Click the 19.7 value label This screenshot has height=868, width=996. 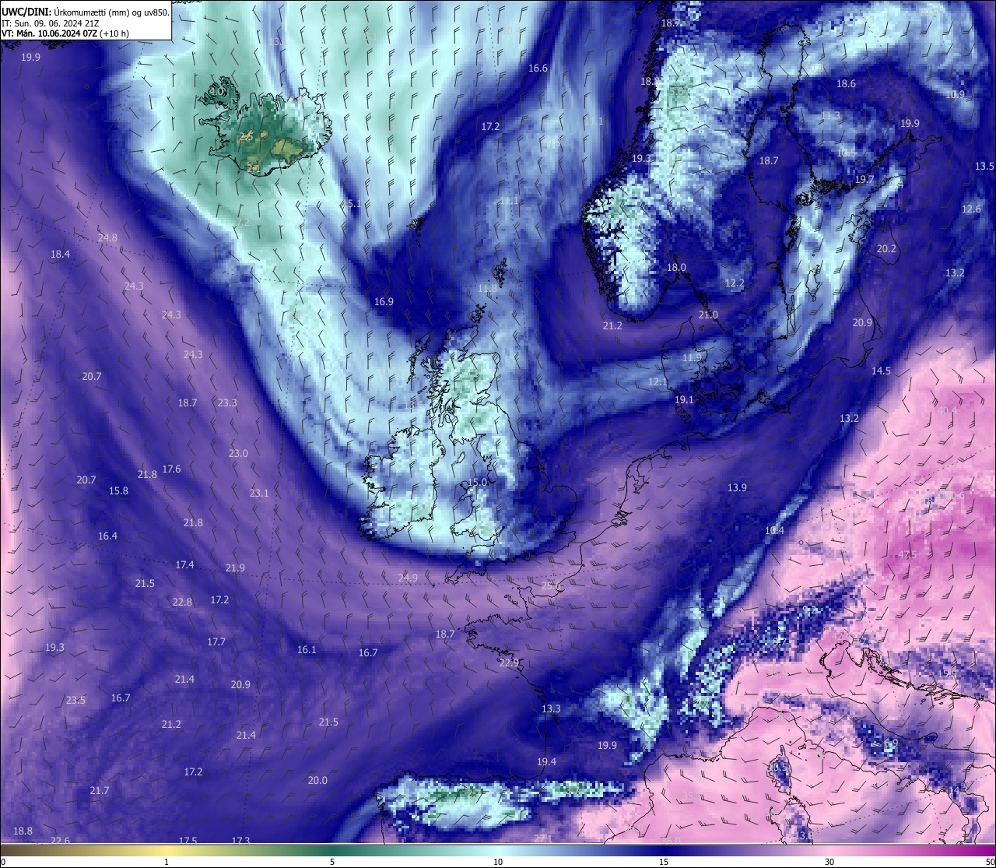[x=864, y=179]
